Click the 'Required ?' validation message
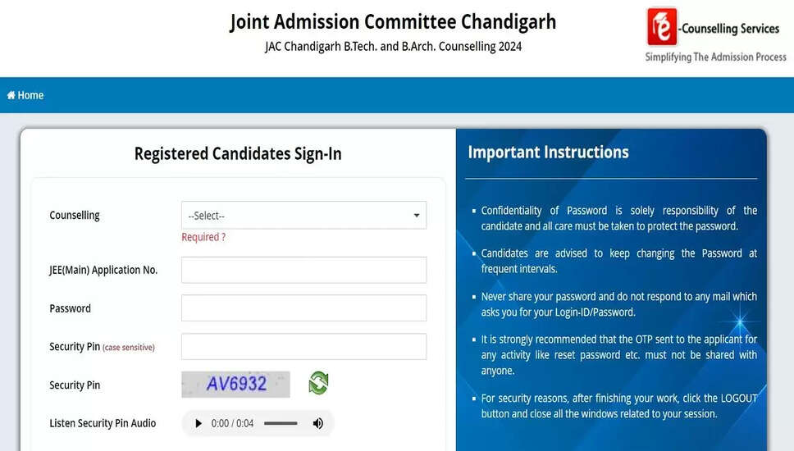Screen dimensions: 794x451 203,237
